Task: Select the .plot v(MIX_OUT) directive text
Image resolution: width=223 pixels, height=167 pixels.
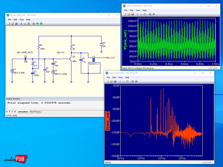Action: 25,52
